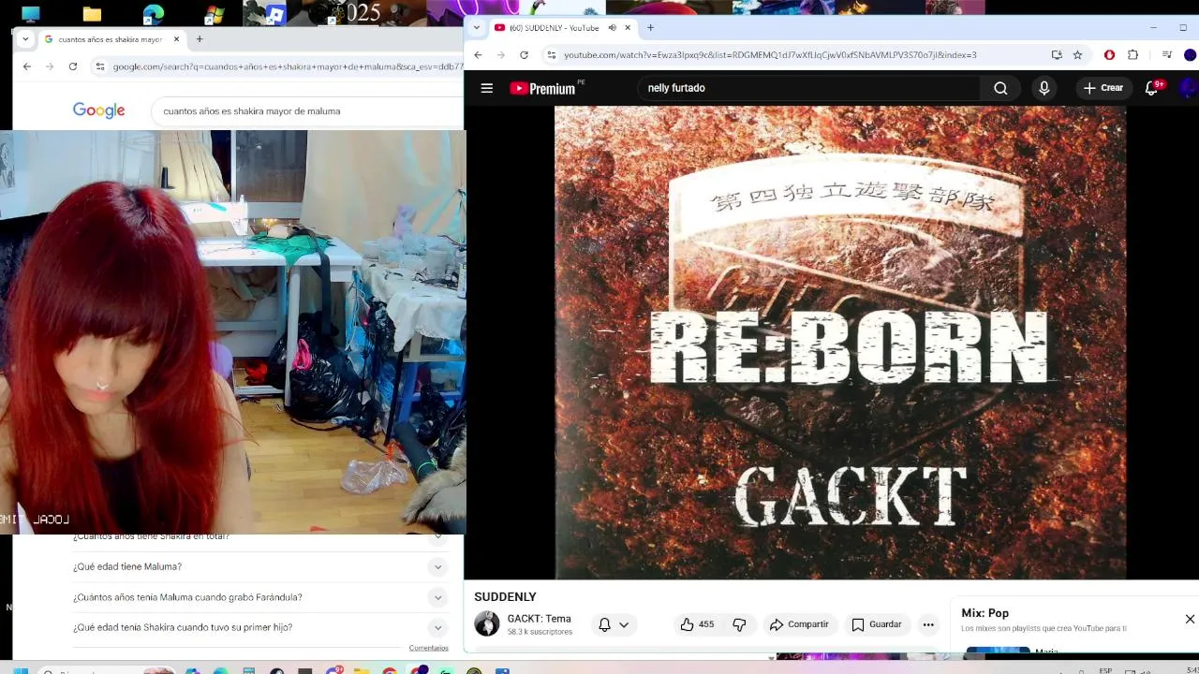Open the Windows flag desktop shortcut
The height and width of the screenshot is (674, 1199).
pyautogui.click(x=214, y=14)
